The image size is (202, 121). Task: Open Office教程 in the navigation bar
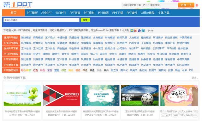tap(147, 13)
